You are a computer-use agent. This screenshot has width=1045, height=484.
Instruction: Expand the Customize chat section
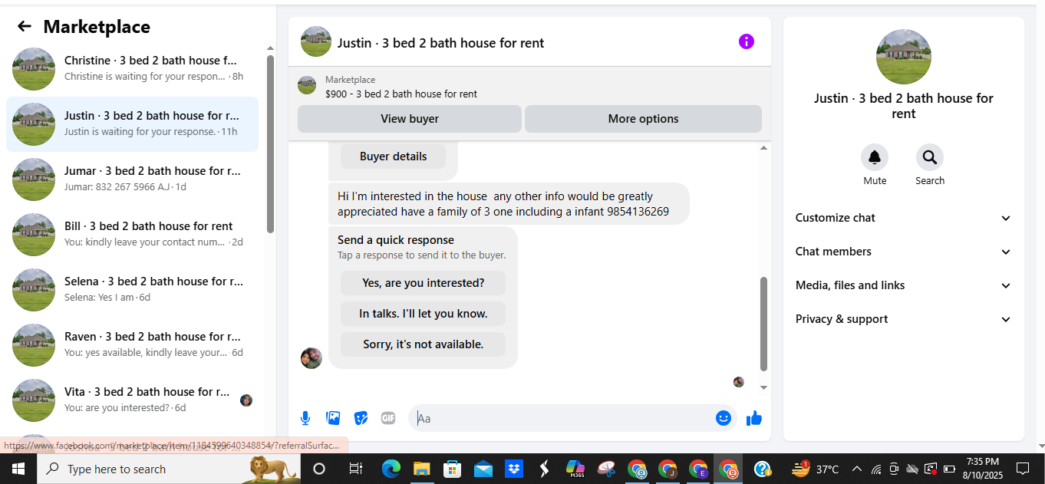click(x=904, y=218)
